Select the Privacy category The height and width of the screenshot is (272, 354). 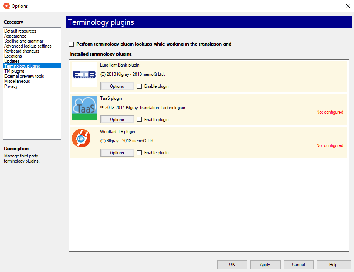click(10, 86)
